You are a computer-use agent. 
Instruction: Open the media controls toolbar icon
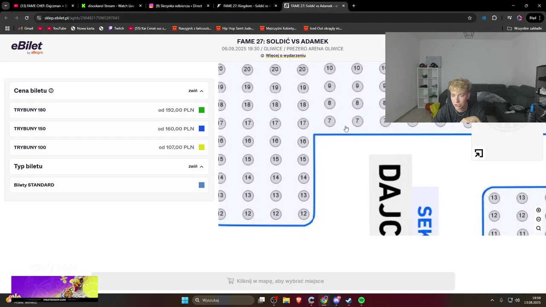click(509, 18)
